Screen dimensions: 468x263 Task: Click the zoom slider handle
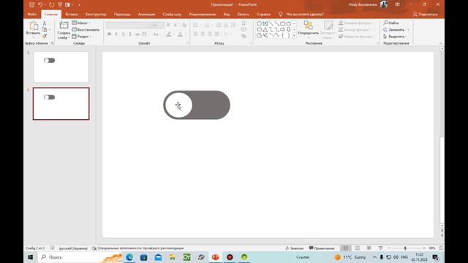click(x=405, y=248)
